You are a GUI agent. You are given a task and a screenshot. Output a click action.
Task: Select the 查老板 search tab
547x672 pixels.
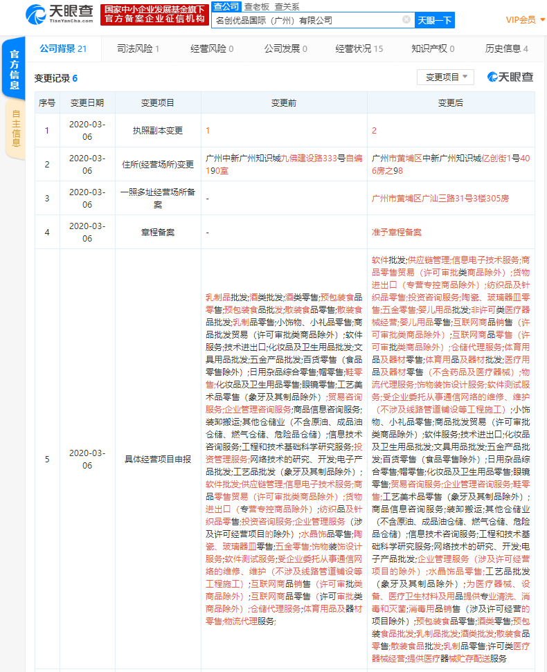(x=257, y=6)
